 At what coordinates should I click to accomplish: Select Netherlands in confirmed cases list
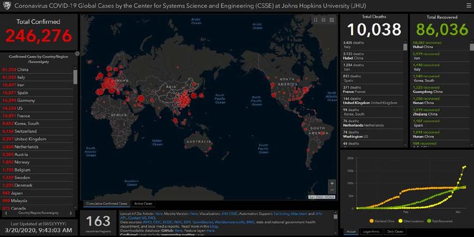pos(37,147)
